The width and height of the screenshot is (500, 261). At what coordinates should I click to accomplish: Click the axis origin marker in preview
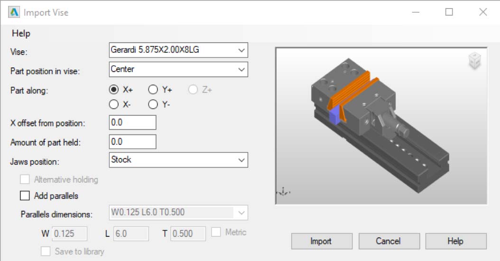(x=284, y=192)
